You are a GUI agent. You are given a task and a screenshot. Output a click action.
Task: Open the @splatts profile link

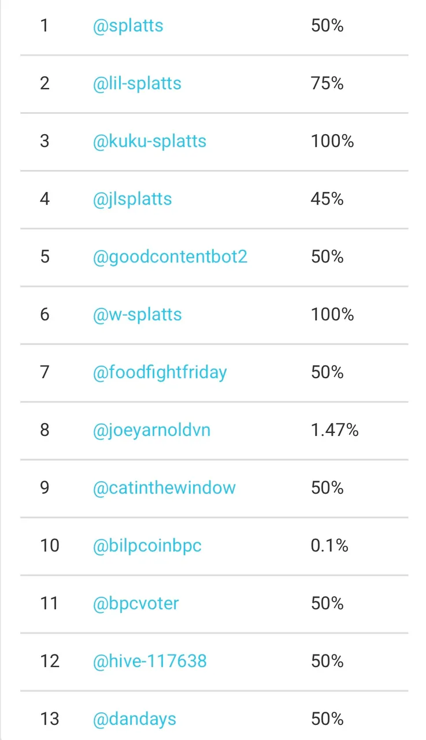pos(128,26)
